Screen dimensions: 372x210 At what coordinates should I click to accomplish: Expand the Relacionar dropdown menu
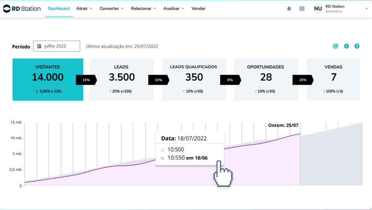[143, 8]
